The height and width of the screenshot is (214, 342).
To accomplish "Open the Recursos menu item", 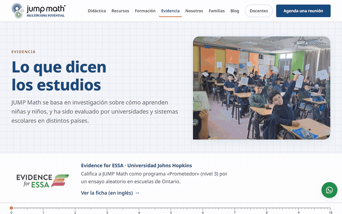I will [120, 11].
